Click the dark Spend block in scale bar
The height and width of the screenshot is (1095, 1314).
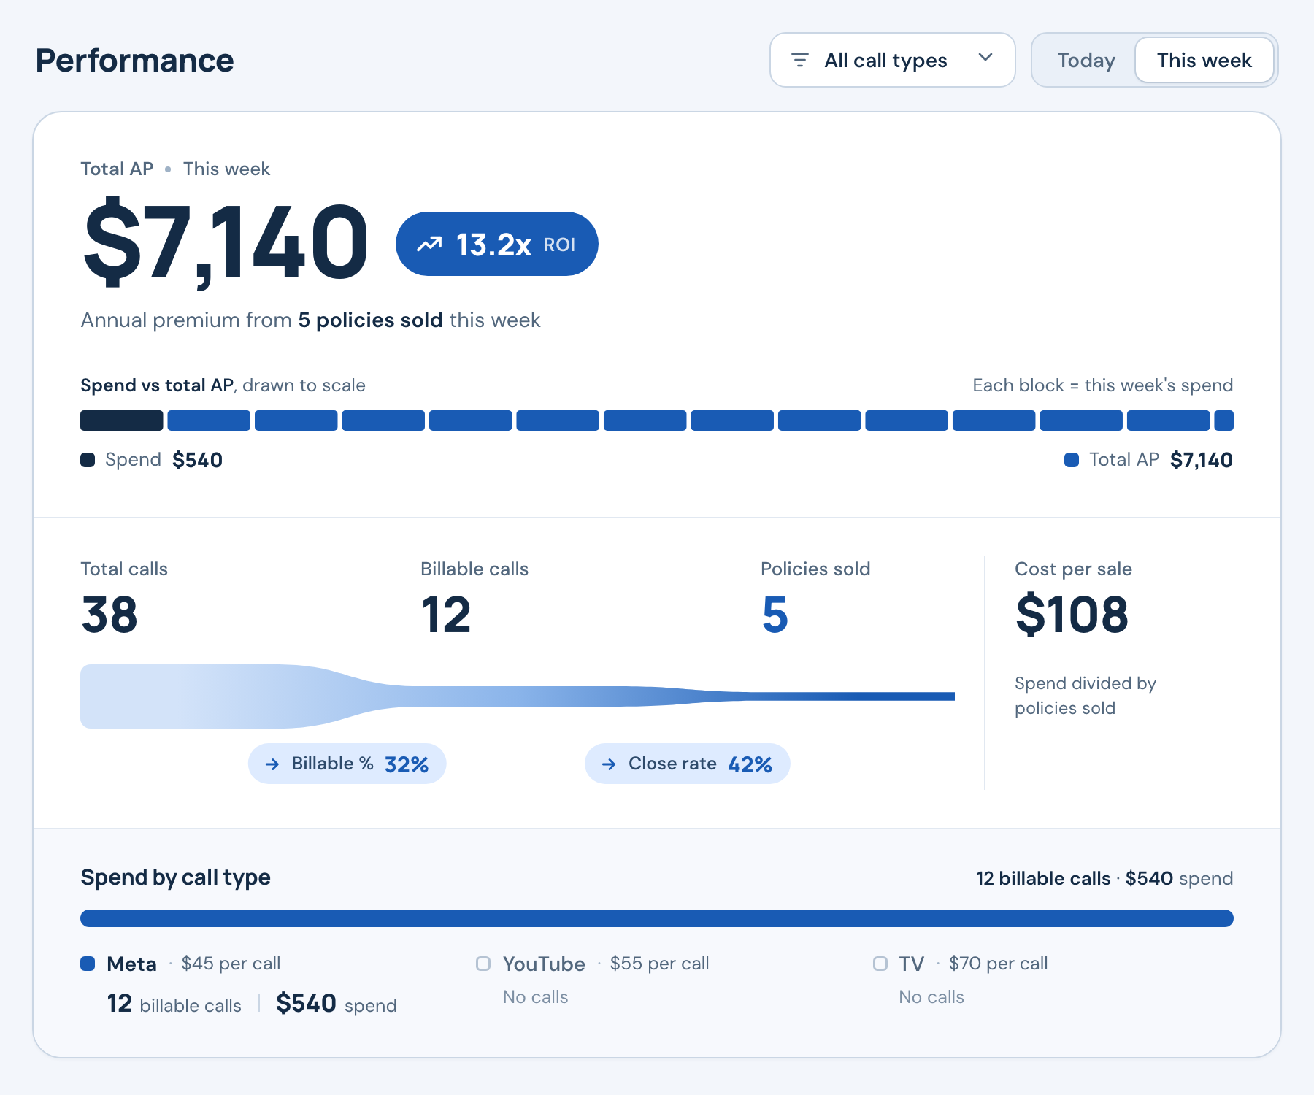point(121,420)
